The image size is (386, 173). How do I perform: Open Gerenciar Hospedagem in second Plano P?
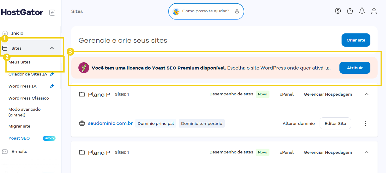click(x=328, y=152)
